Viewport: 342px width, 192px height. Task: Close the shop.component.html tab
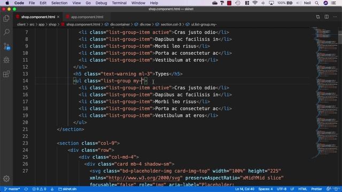tap(58, 17)
